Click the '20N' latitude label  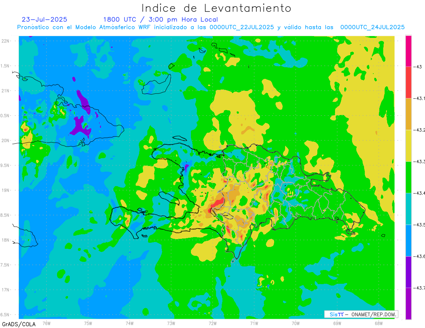pyautogui.click(x=6, y=140)
